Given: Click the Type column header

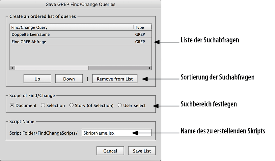Looking at the screenshot, I should tap(142, 27).
